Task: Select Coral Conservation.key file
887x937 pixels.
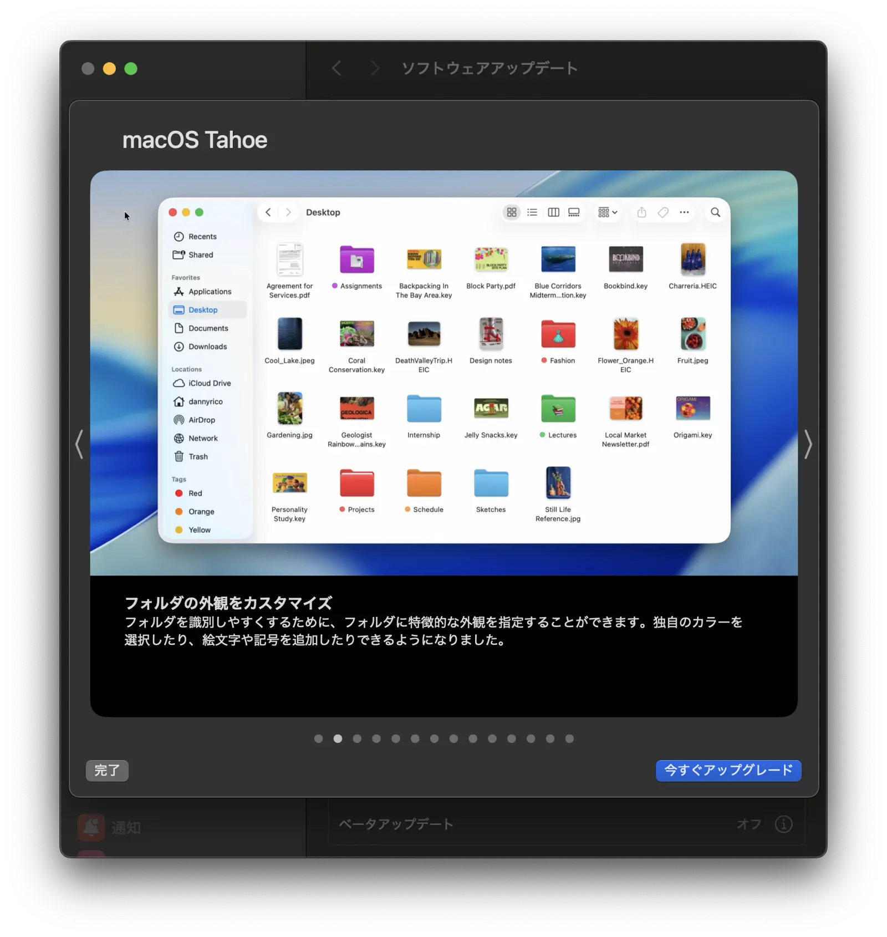Action: point(357,334)
